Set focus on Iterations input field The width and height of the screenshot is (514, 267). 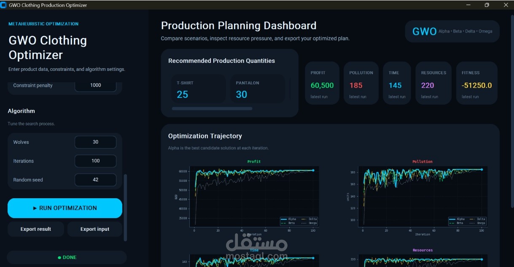[x=96, y=161]
